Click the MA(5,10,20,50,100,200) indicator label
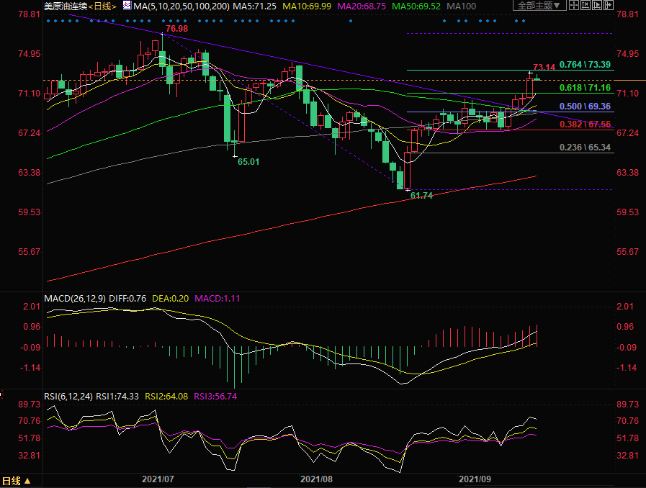This screenshot has width=646, height=488. [x=184, y=6]
